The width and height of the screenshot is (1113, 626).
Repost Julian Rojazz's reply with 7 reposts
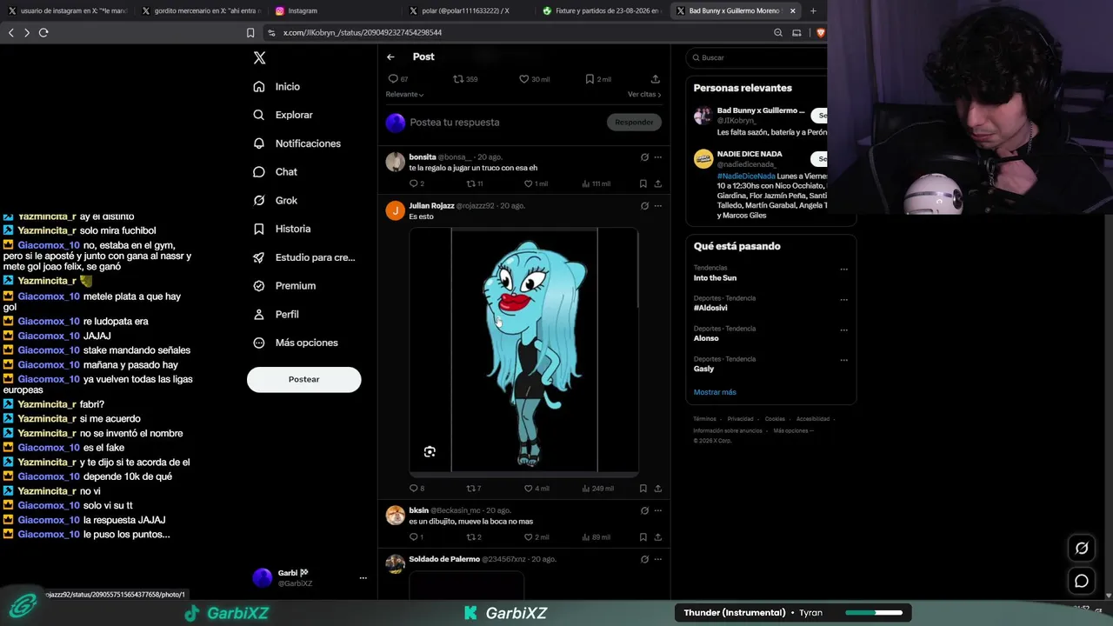(474, 488)
